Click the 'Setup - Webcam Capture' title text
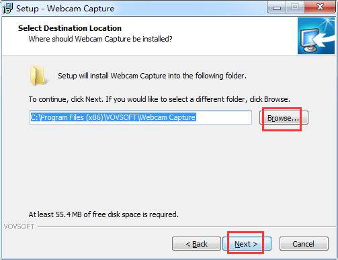This screenshot has width=338, height=260. 65,9
